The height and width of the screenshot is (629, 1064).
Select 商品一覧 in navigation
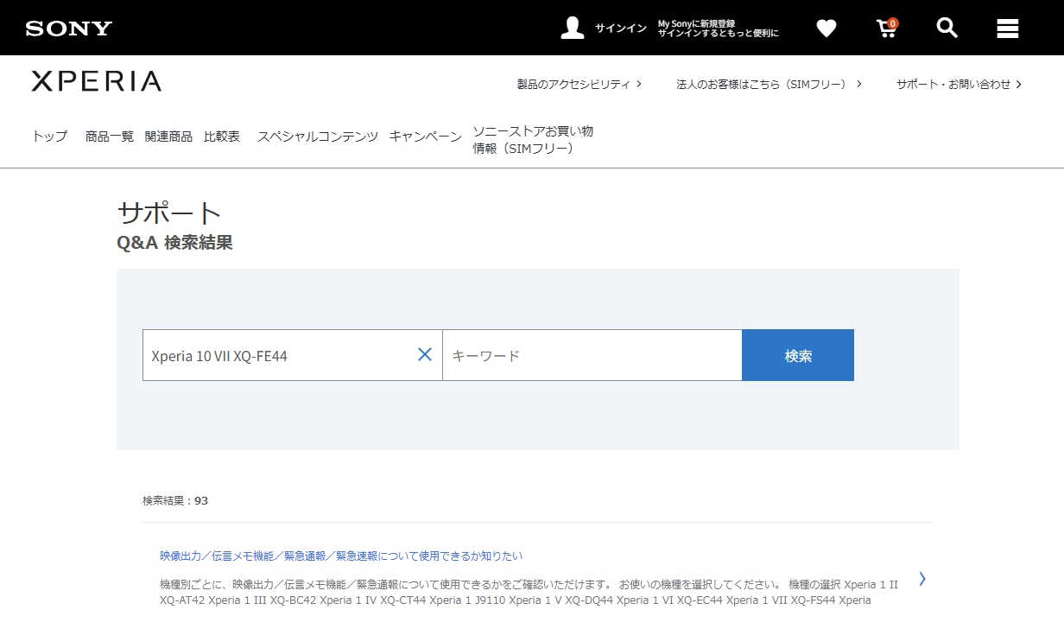tap(110, 137)
